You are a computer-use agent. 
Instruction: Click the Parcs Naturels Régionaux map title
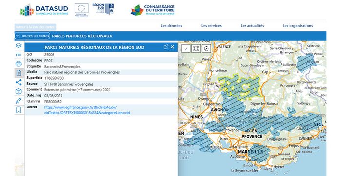(82, 36)
